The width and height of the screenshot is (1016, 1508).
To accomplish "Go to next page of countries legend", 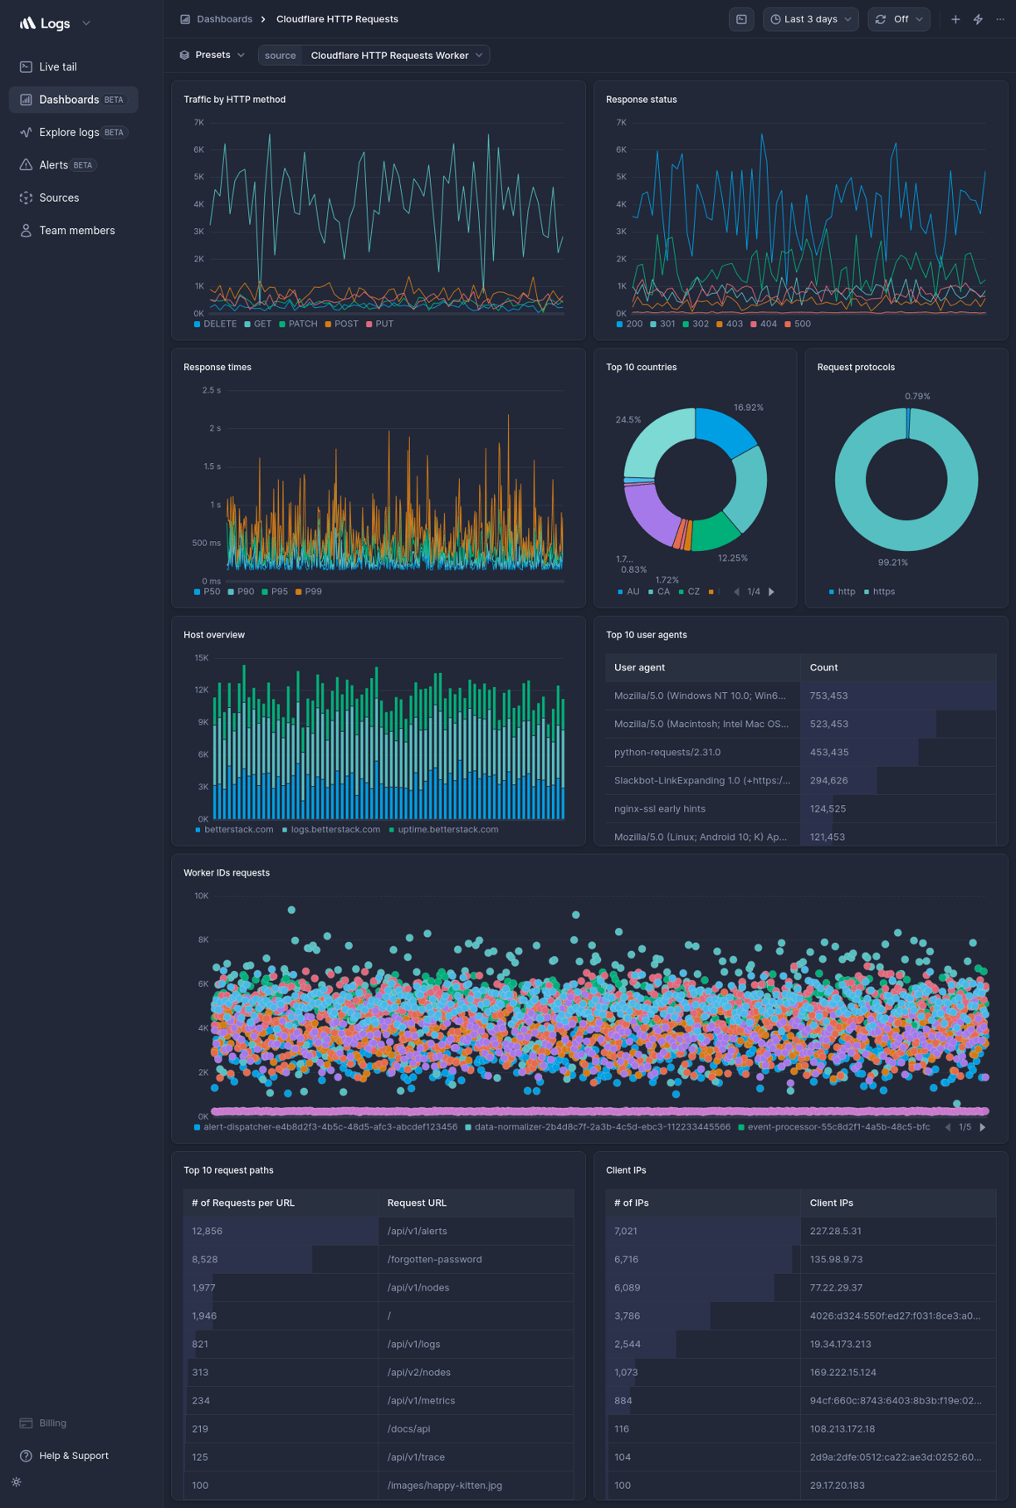I will (772, 592).
